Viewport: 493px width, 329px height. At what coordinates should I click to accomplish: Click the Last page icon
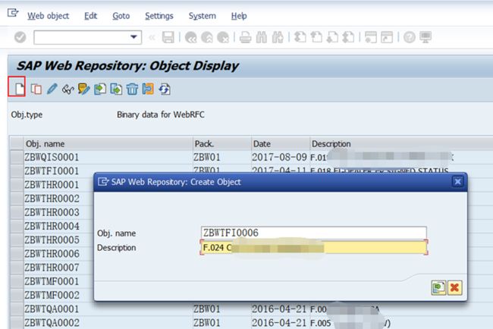point(348,37)
